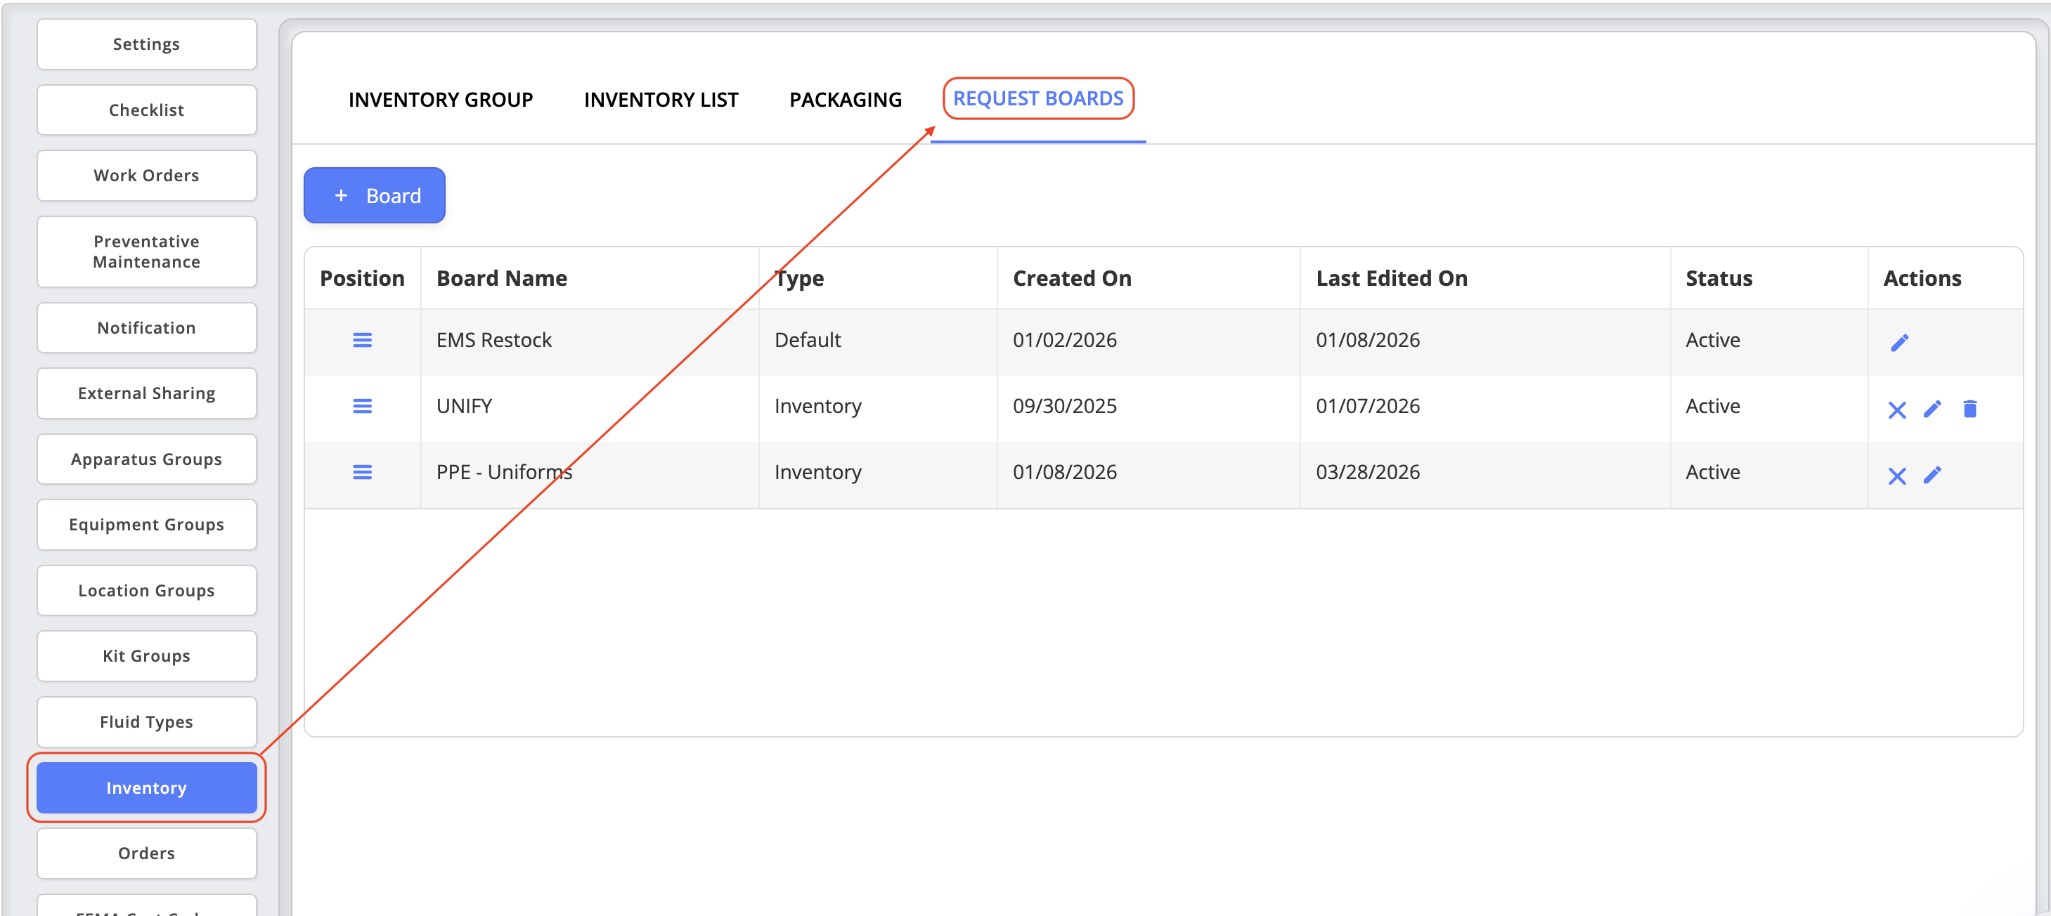Click the 01/02/2026 created date
The image size is (2051, 916).
coord(1065,341)
